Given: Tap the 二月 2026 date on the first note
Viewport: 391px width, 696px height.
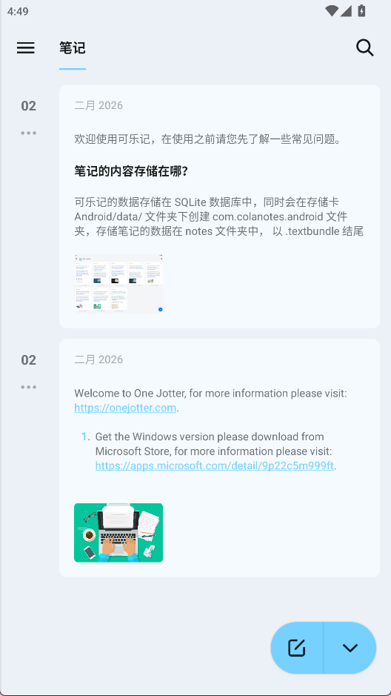Looking at the screenshot, I should coord(98,106).
